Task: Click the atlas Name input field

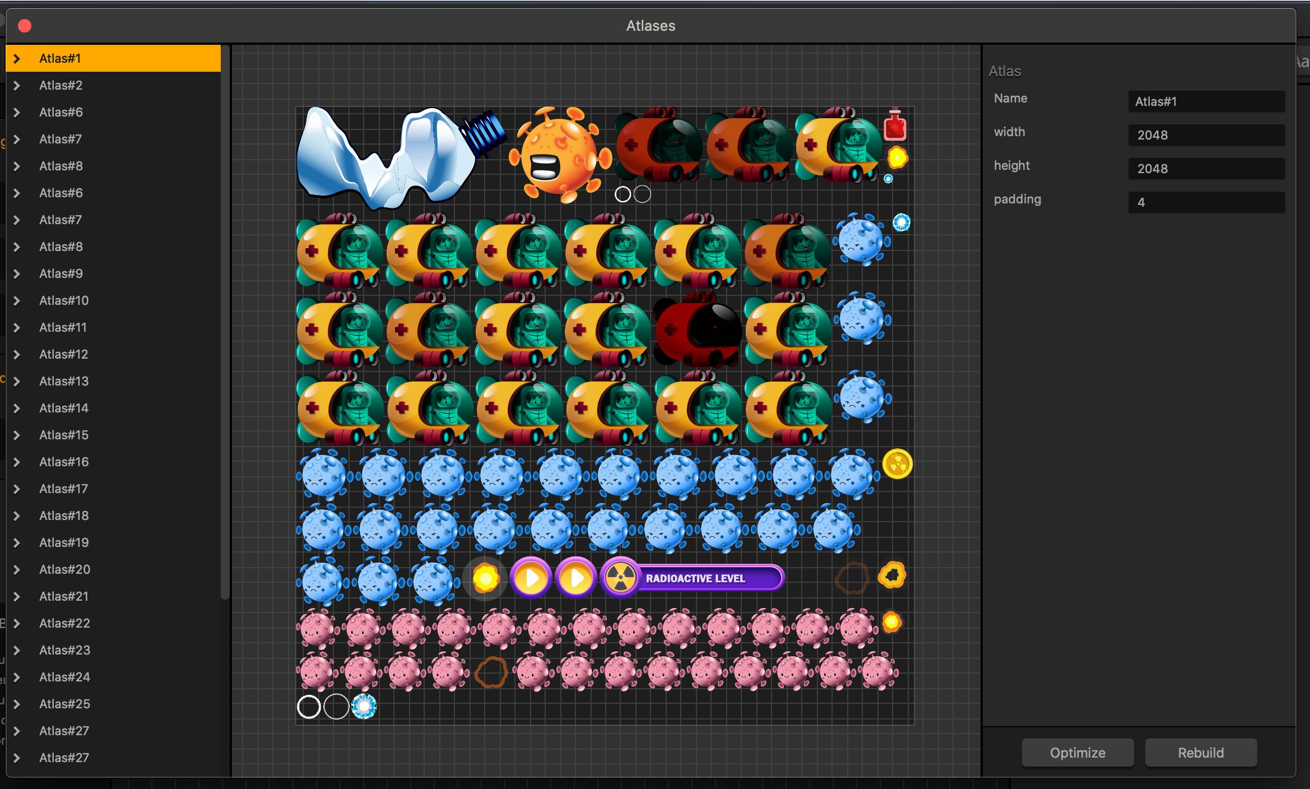Action: pyautogui.click(x=1206, y=101)
